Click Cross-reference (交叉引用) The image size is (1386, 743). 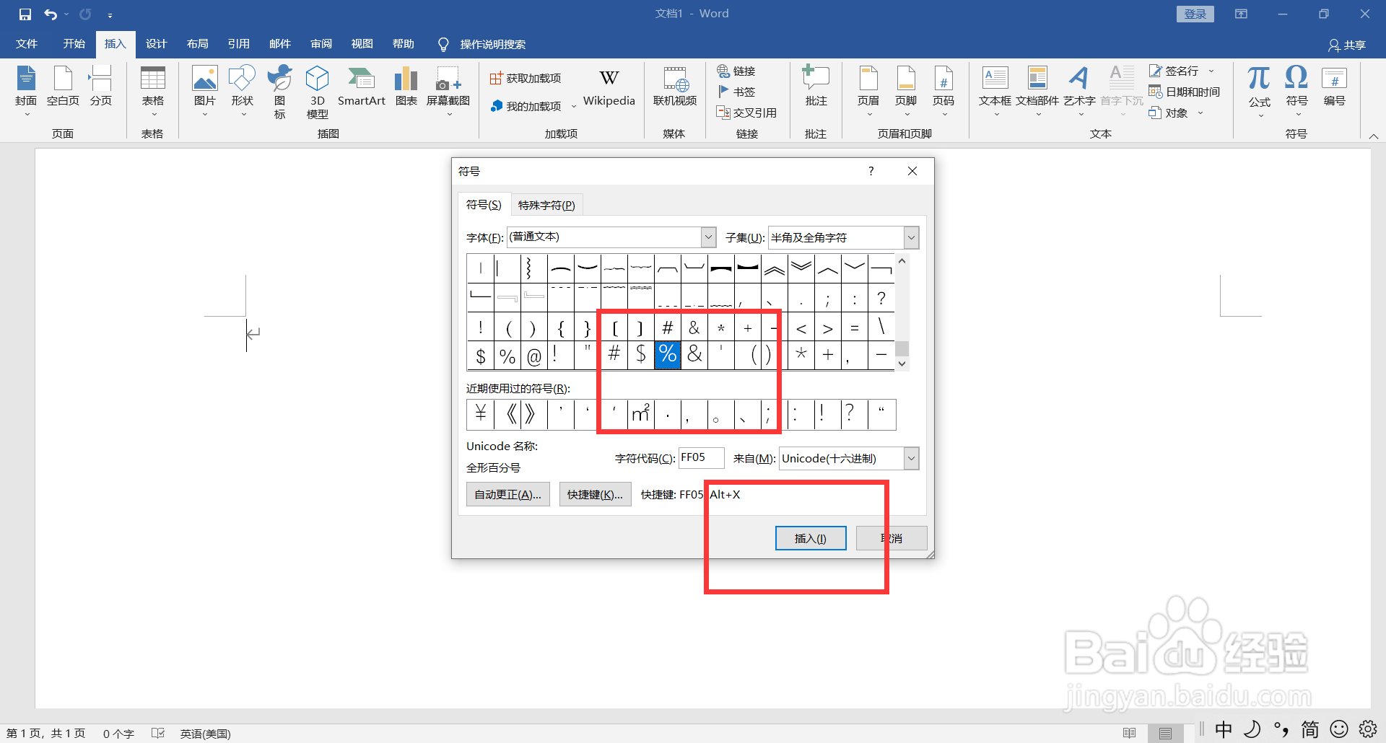tap(746, 113)
